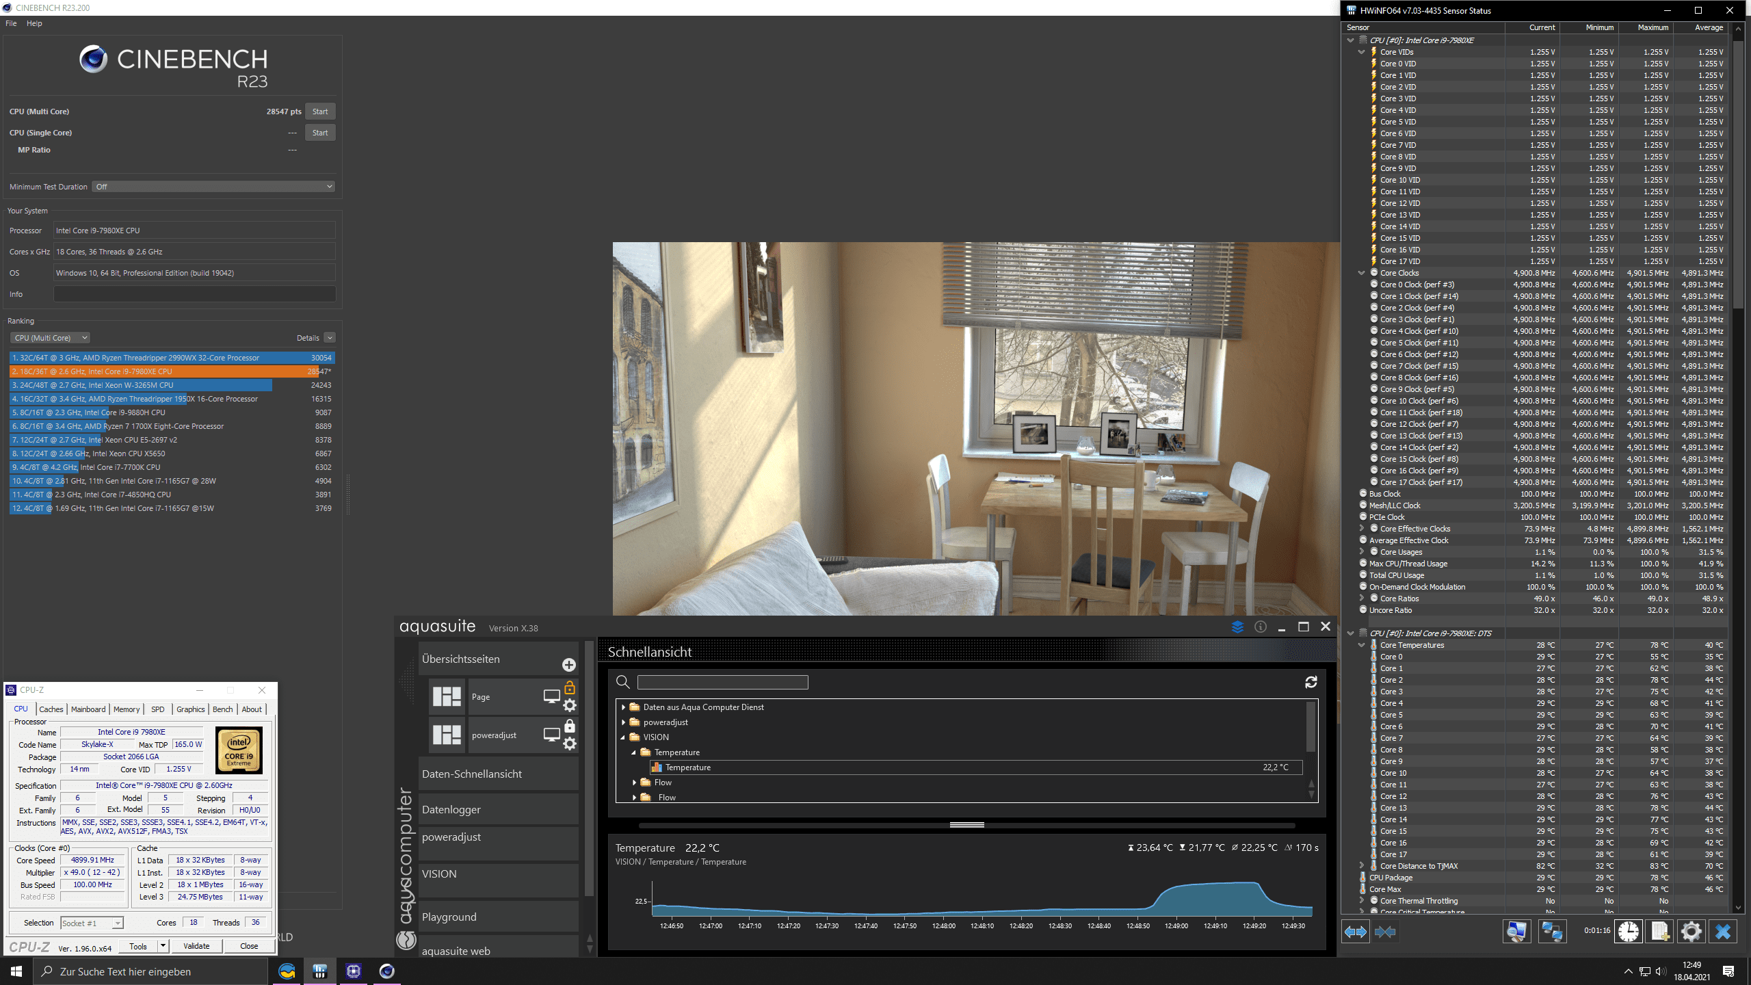Expand Core Effective Clocks in HWiNFO
This screenshot has height=985, width=1751.
1361,529
